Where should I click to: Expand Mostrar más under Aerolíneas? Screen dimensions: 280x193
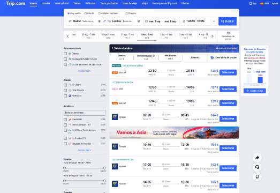(84, 150)
